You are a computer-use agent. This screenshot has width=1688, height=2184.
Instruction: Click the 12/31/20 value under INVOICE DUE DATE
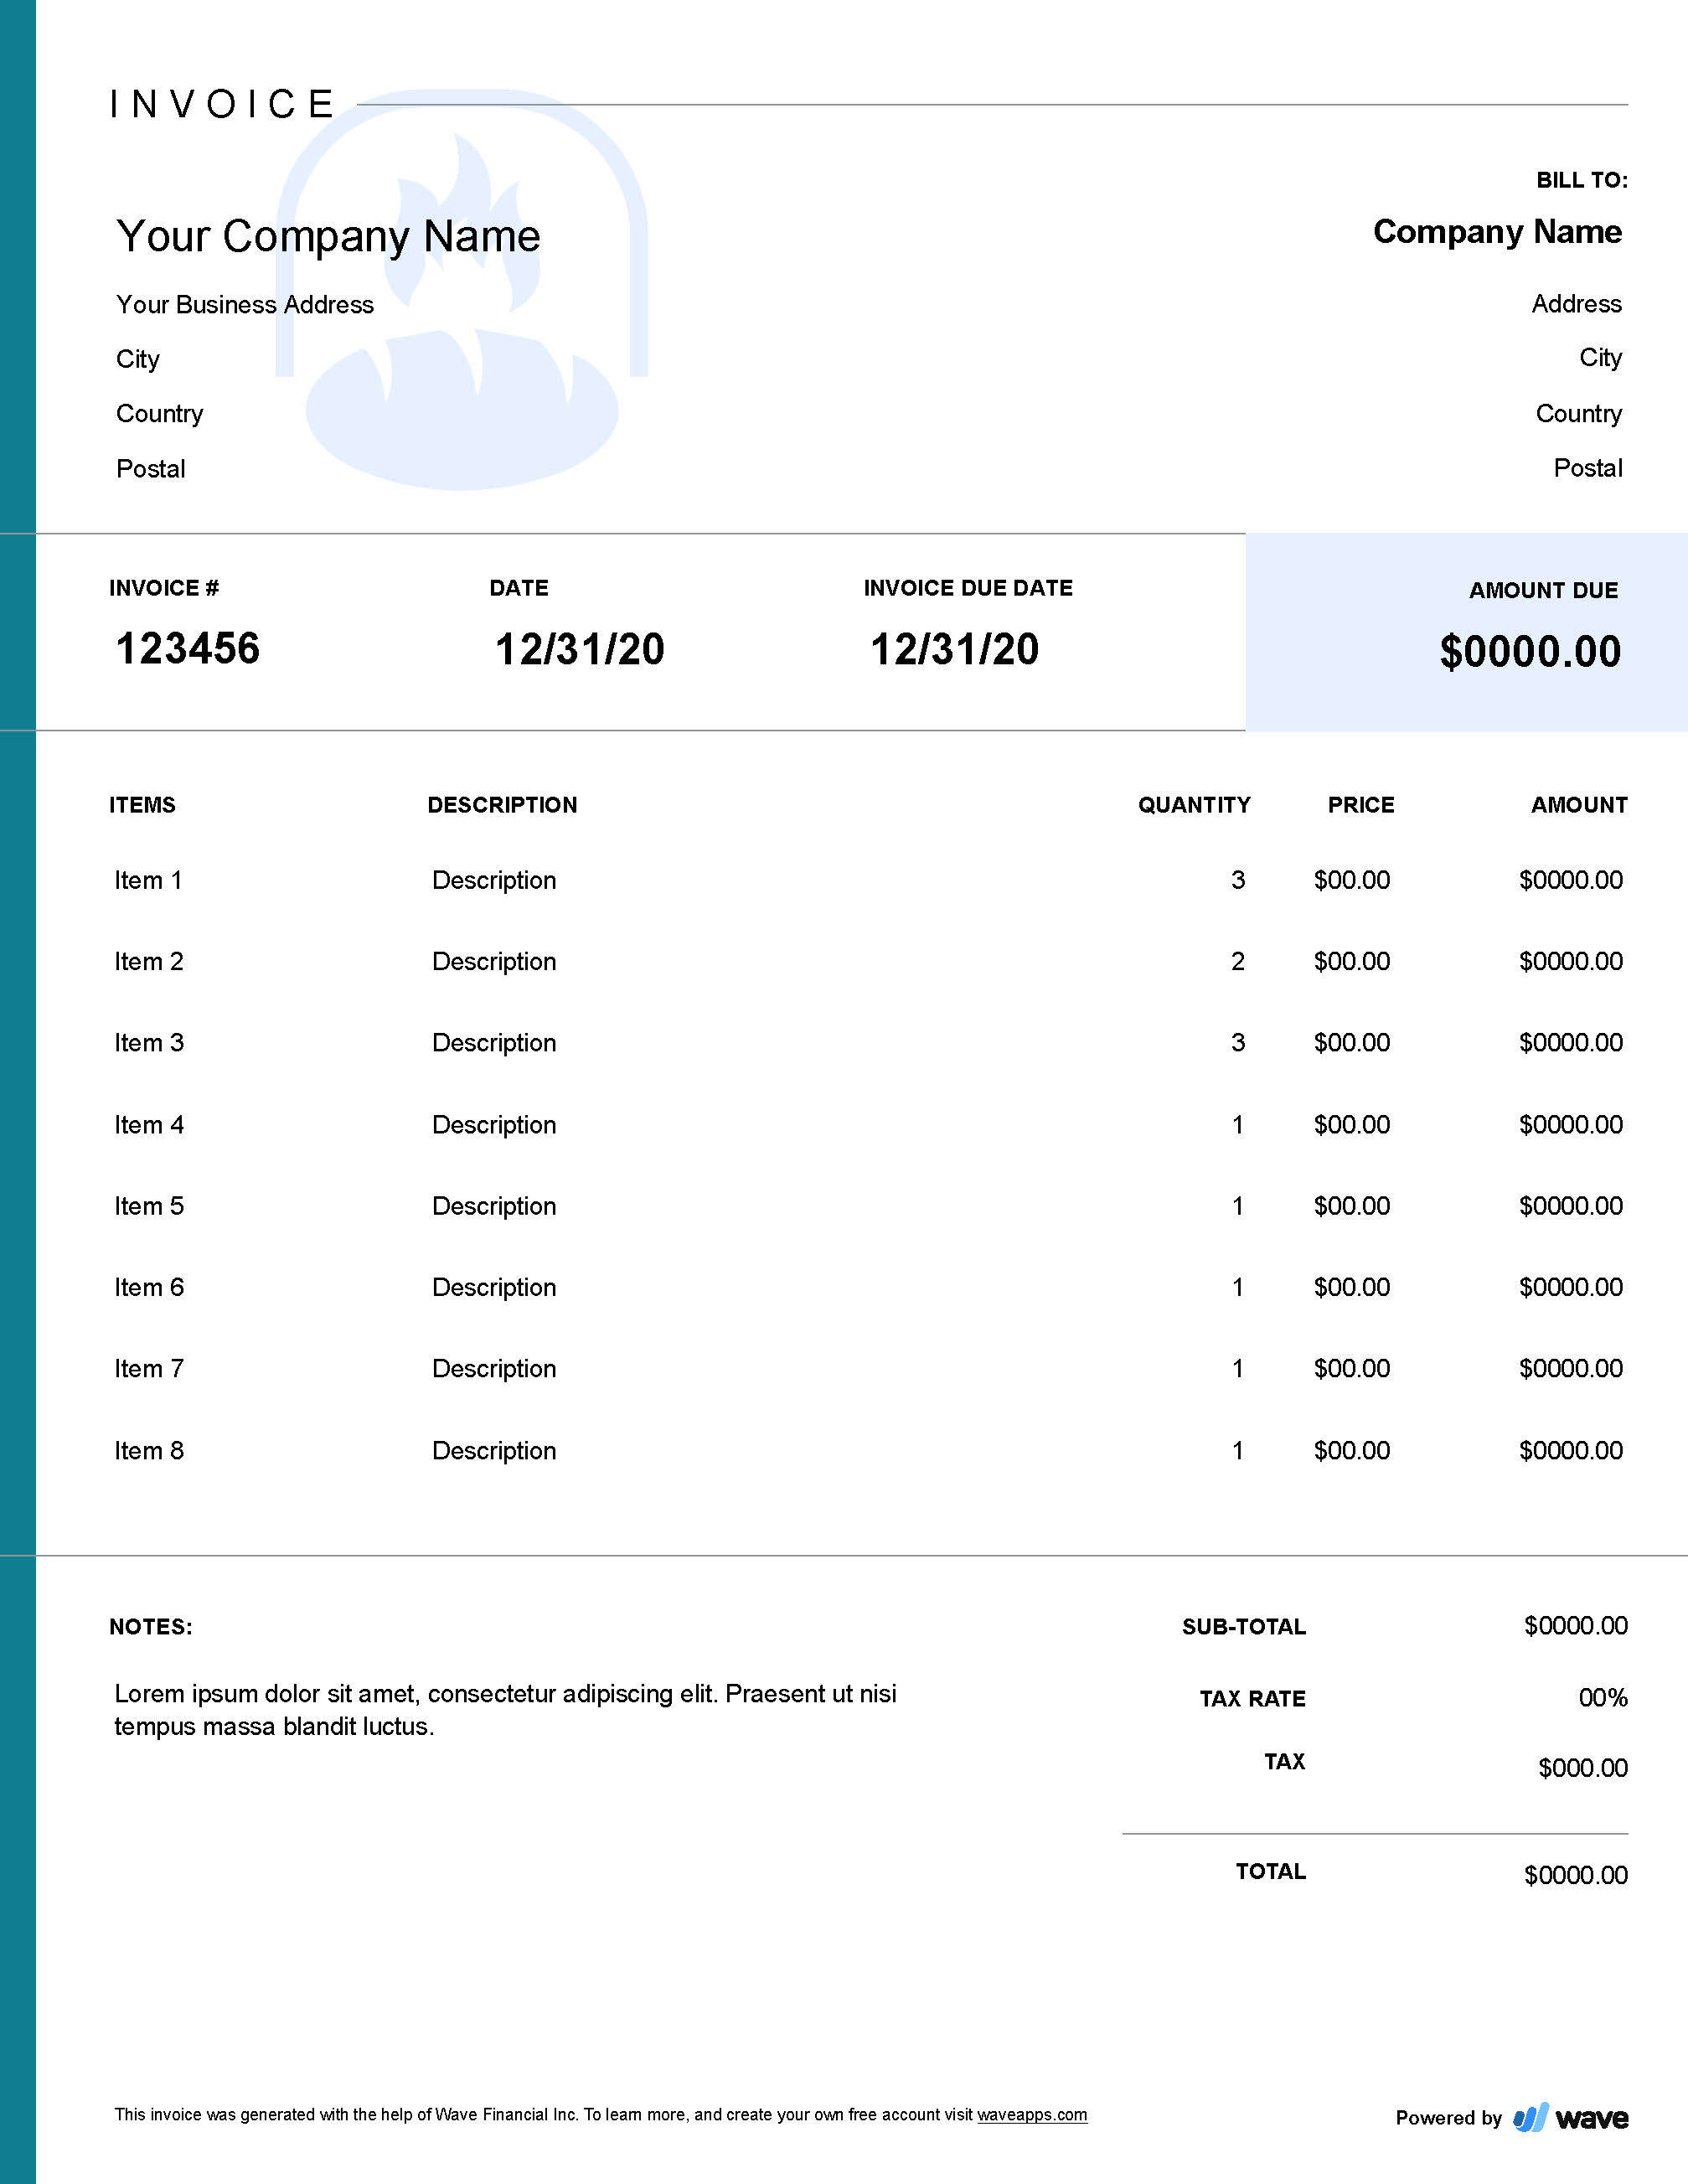click(955, 649)
